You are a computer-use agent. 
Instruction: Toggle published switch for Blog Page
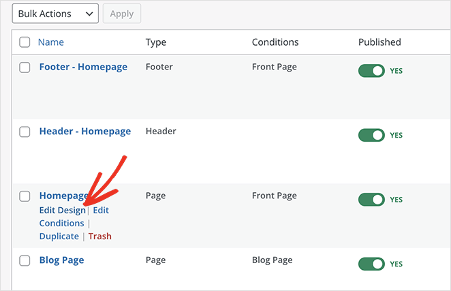372,264
